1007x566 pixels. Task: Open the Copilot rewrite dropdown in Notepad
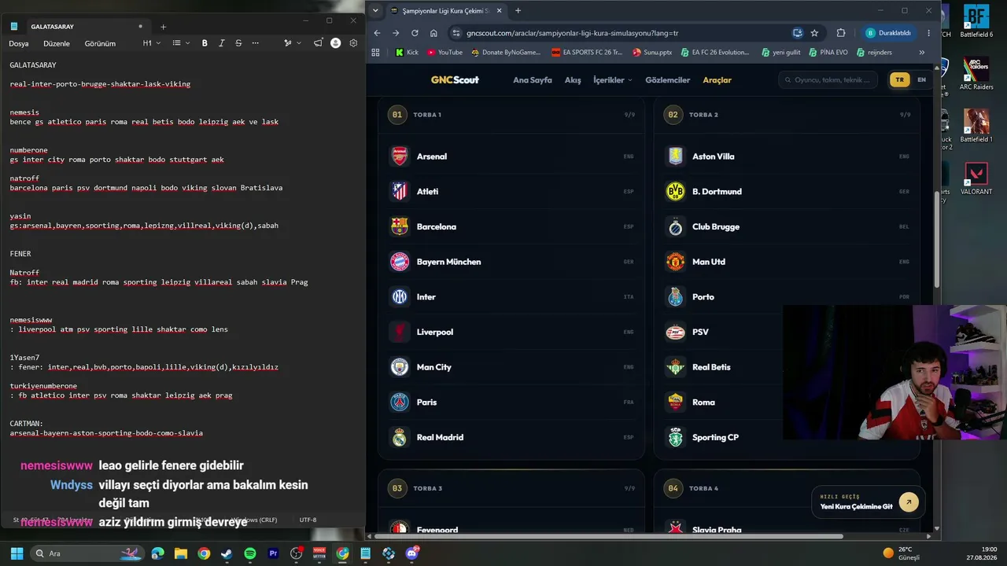[x=292, y=43]
